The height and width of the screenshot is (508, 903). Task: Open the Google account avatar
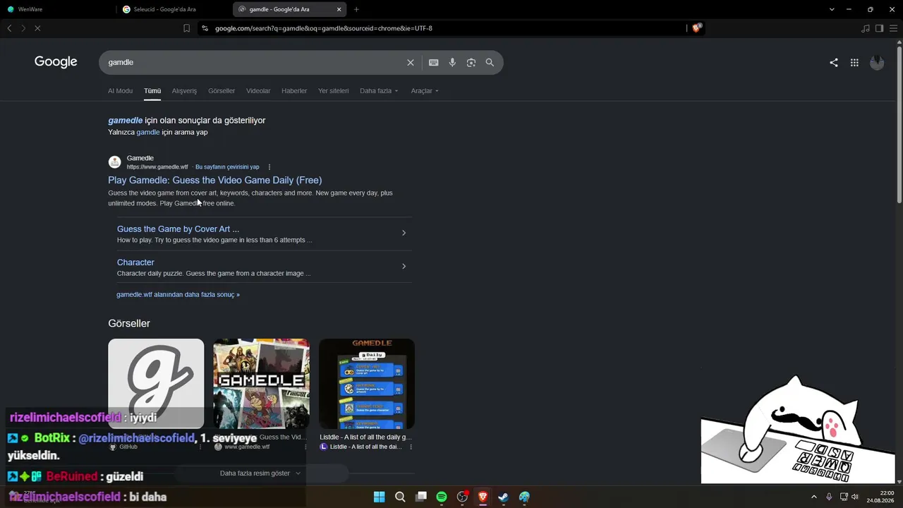tap(877, 62)
